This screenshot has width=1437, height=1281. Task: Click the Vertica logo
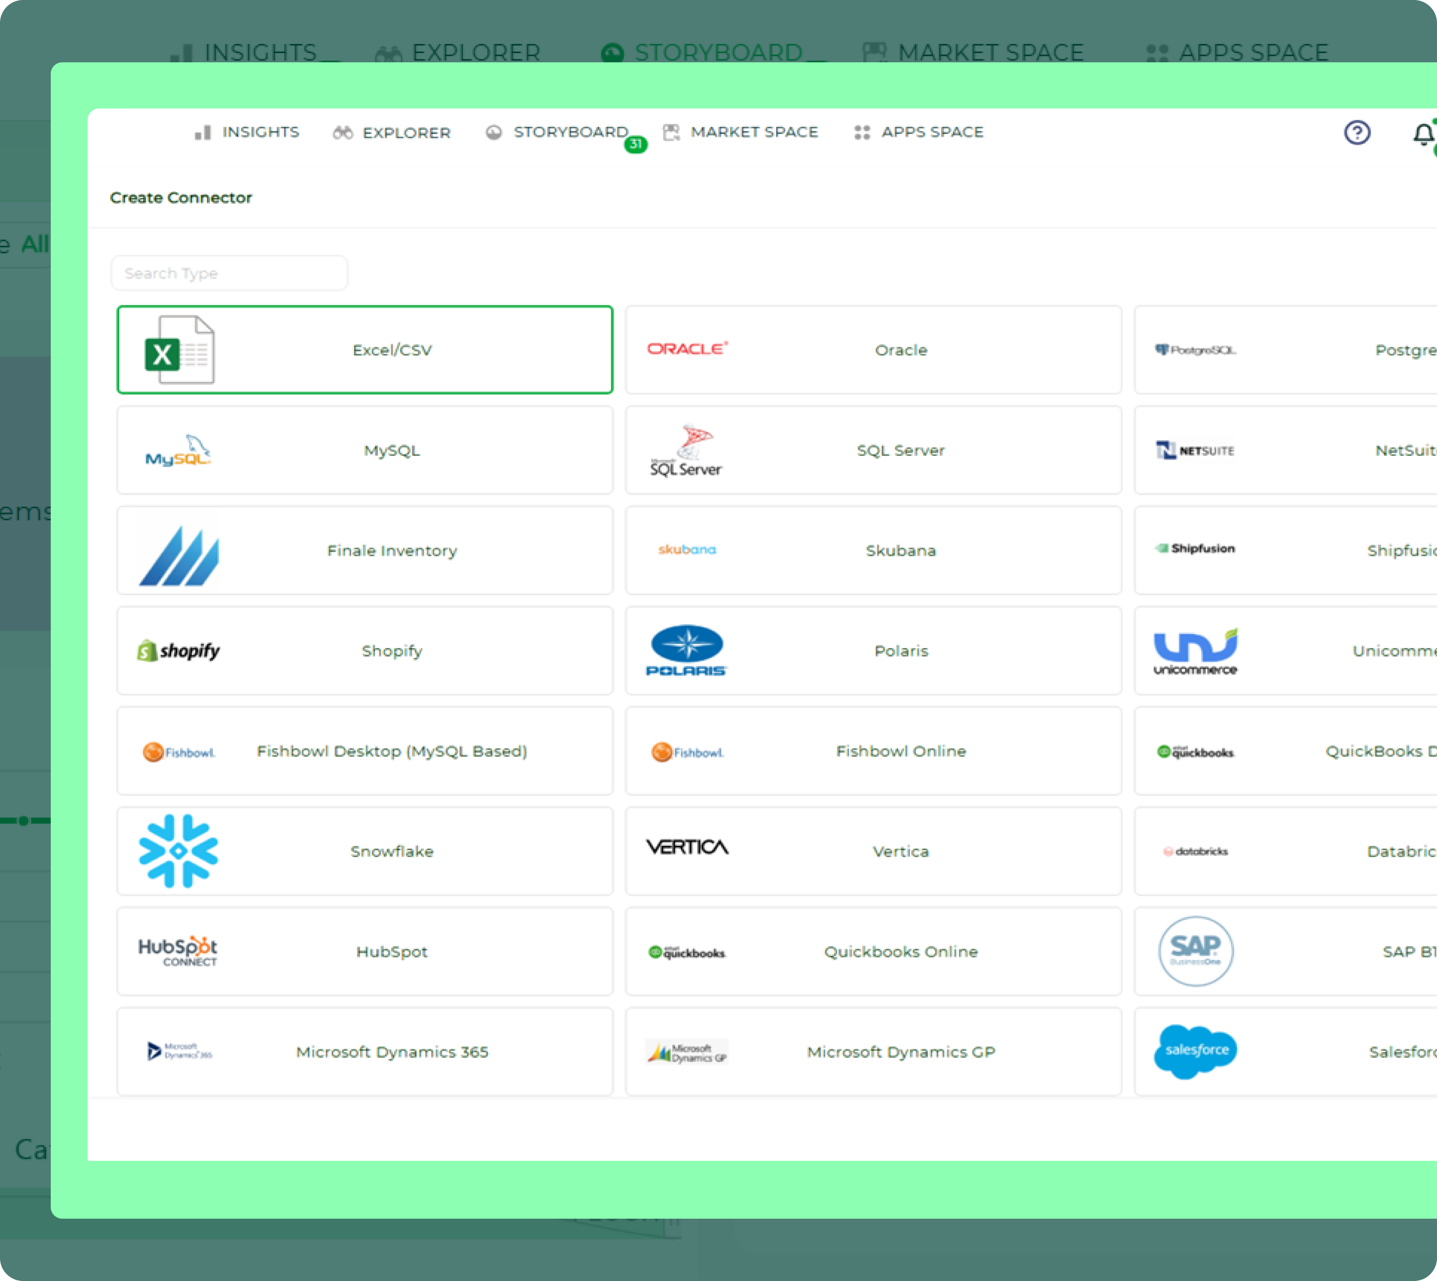pos(687,846)
